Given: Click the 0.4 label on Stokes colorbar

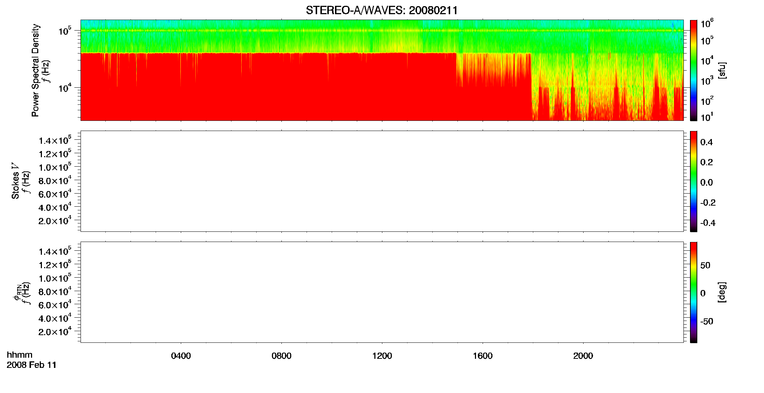Looking at the screenshot, I should pyautogui.click(x=706, y=142).
